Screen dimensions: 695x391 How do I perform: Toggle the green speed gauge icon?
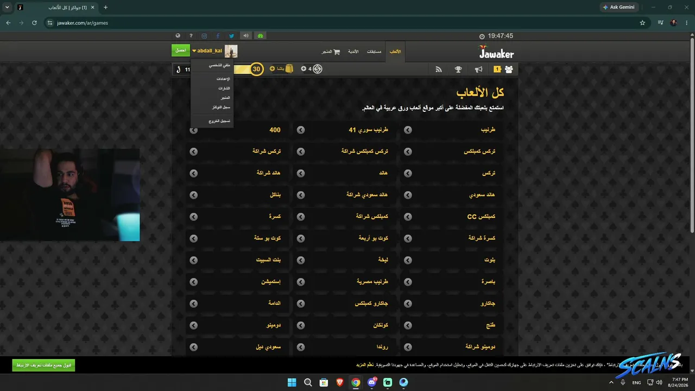(x=260, y=36)
